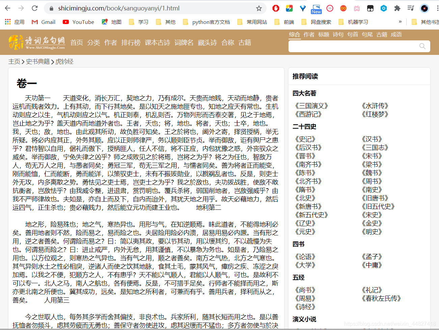Open 《诗经》 link

(x=305, y=307)
